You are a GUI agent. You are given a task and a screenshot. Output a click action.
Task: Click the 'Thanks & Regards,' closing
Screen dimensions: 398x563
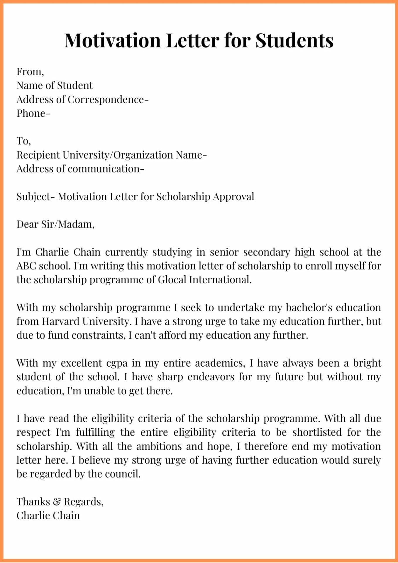pos(60,502)
